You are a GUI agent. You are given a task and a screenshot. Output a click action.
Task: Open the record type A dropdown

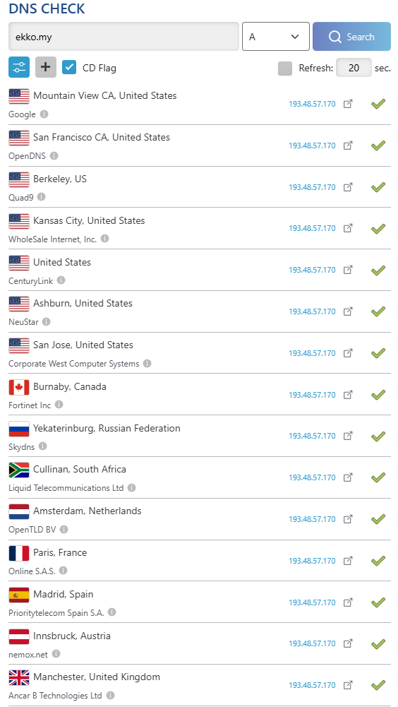pyautogui.click(x=276, y=37)
